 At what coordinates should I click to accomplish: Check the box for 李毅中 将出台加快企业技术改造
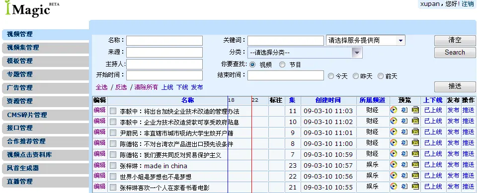[113, 111]
